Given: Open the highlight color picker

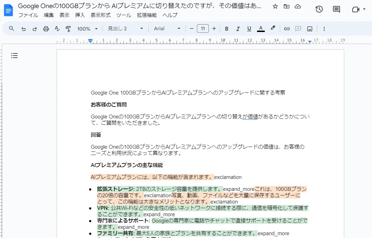Looking at the screenshot, I should coord(273,28).
